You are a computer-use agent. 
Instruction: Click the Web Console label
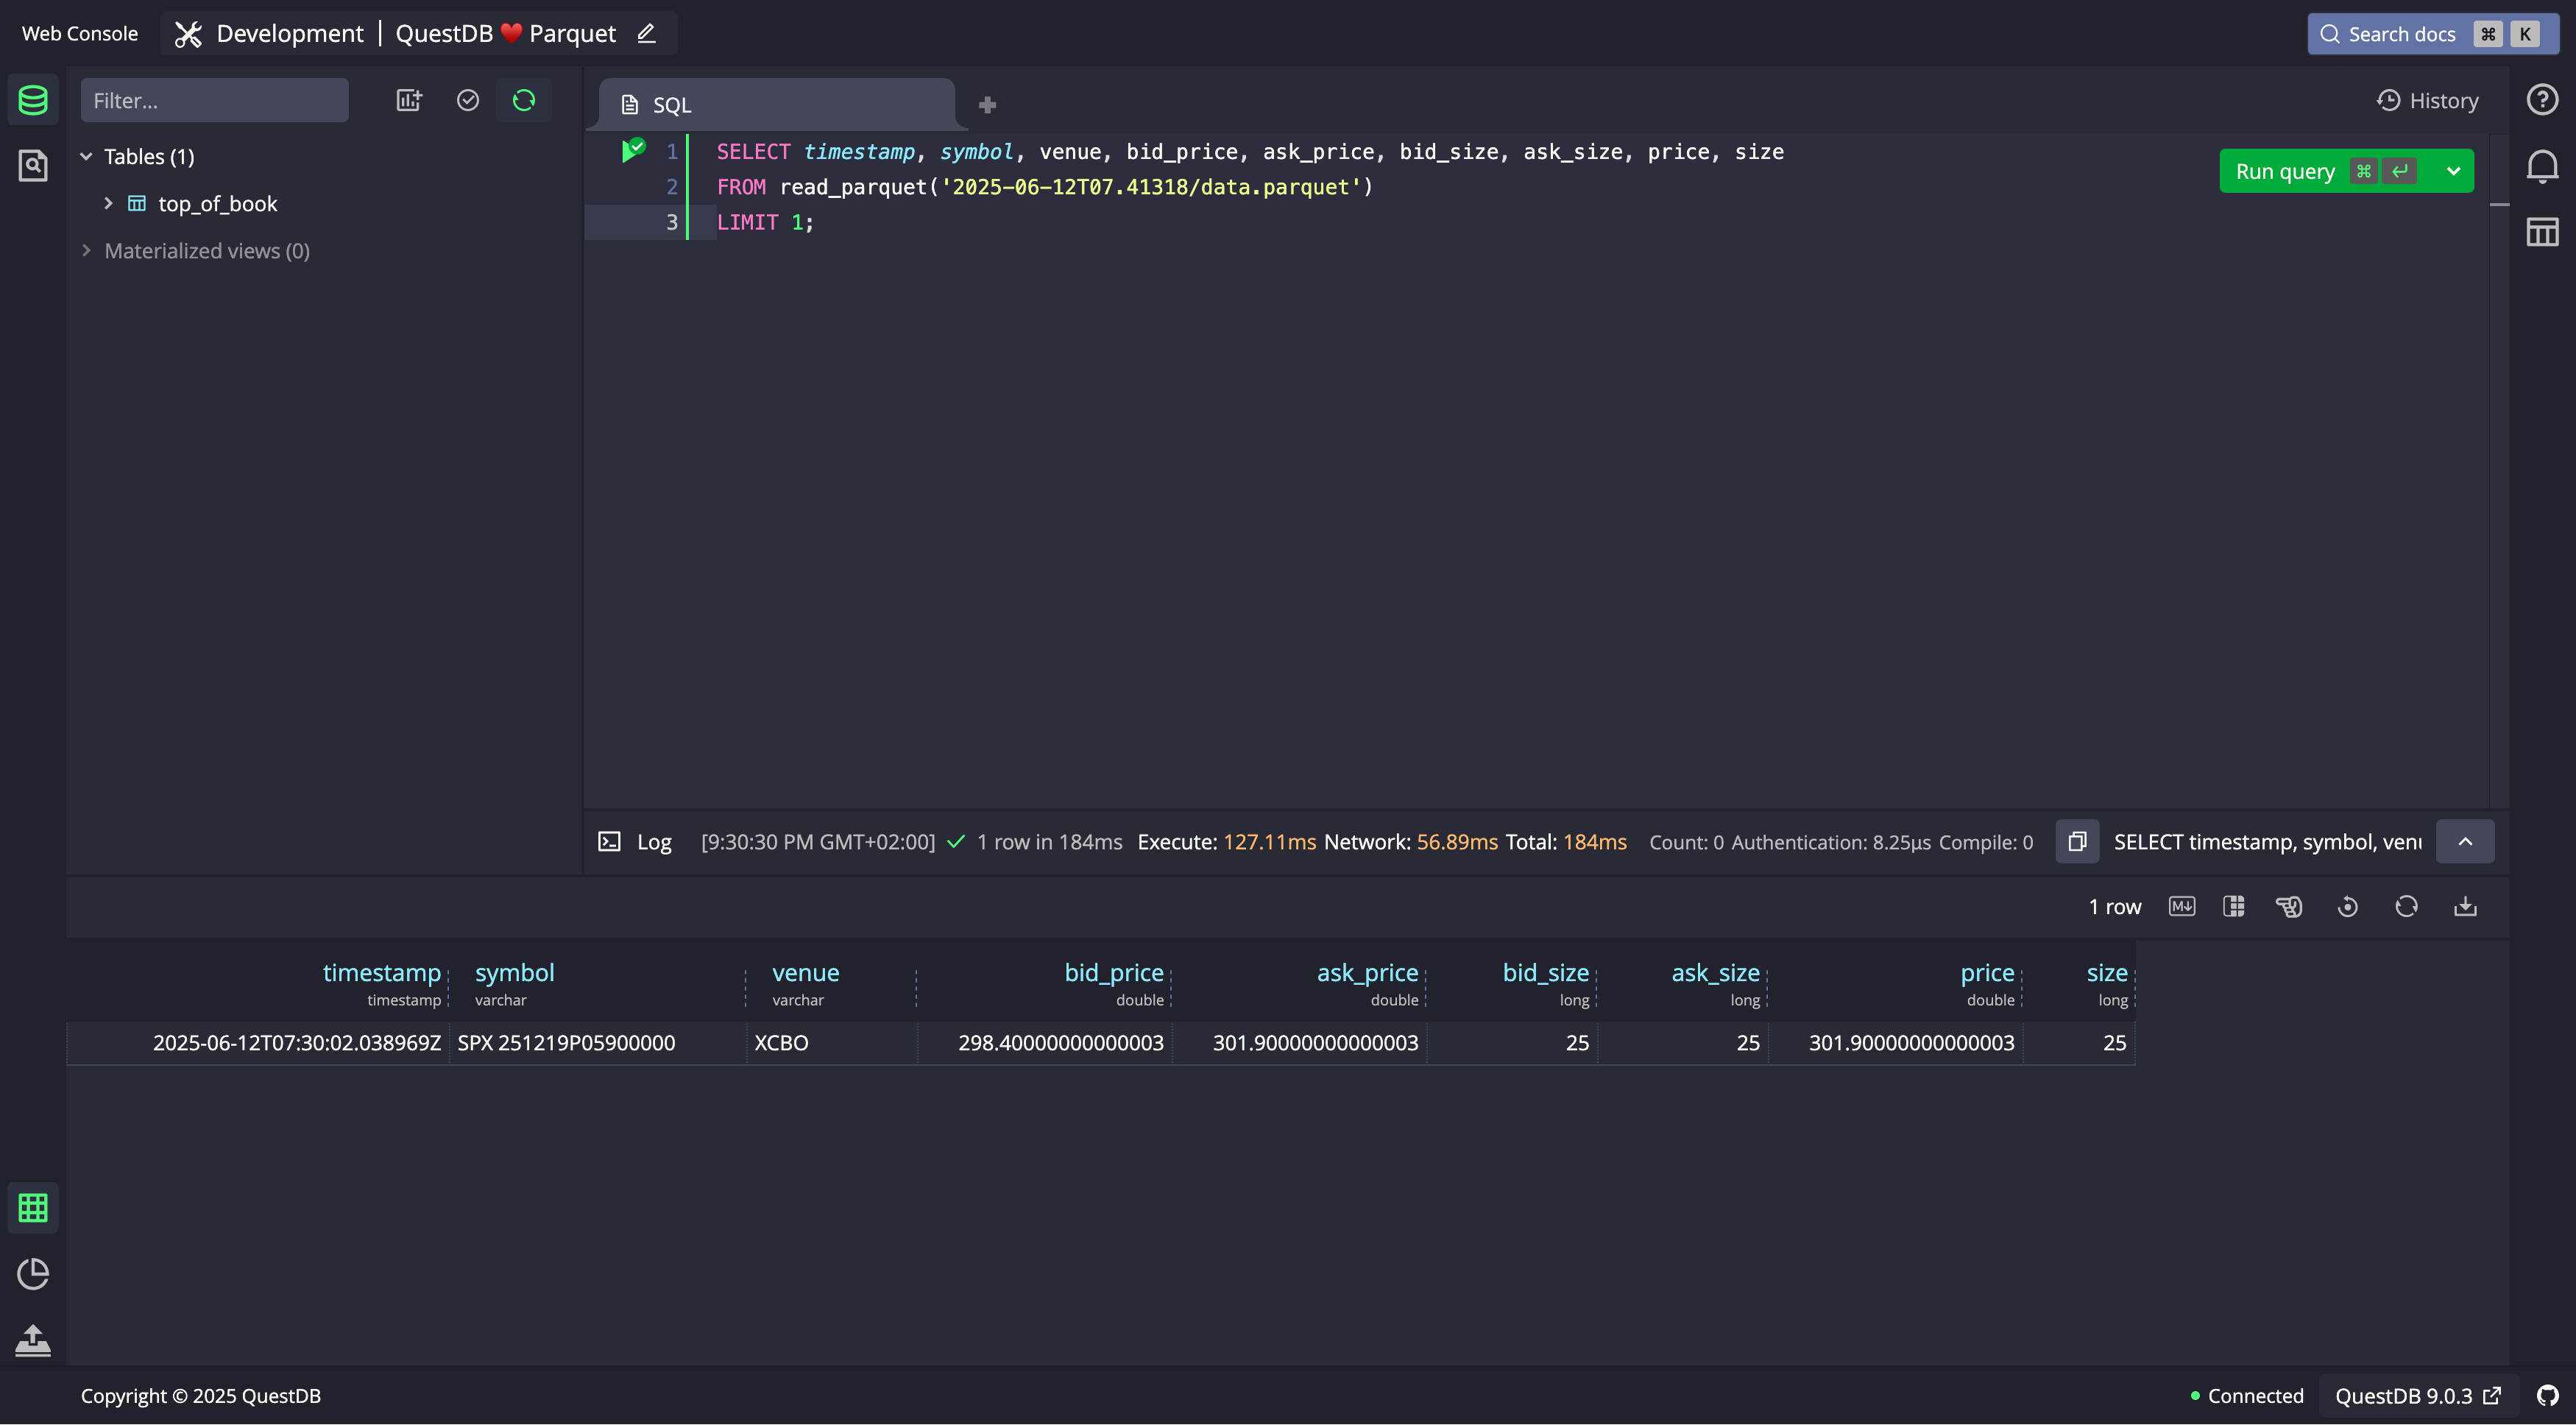(80, 33)
